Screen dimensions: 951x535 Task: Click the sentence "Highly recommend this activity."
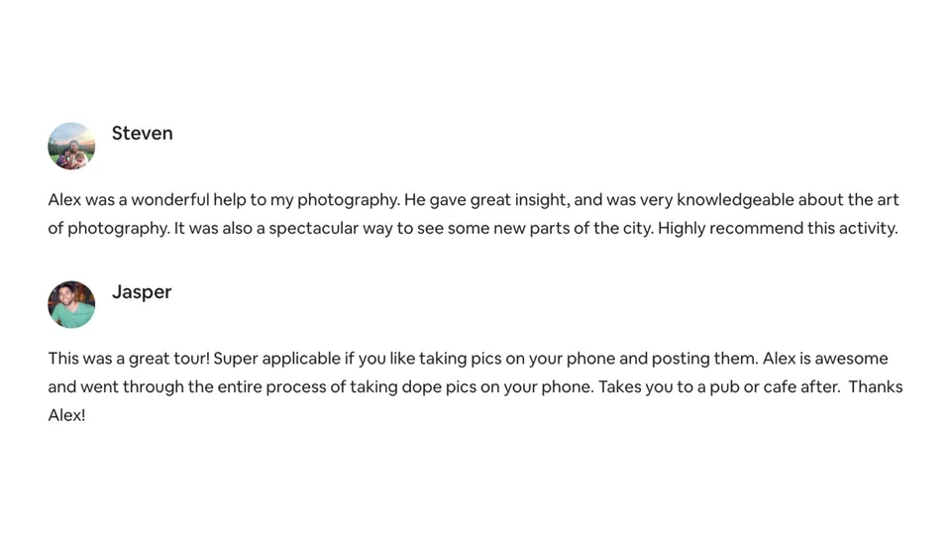point(778,228)
